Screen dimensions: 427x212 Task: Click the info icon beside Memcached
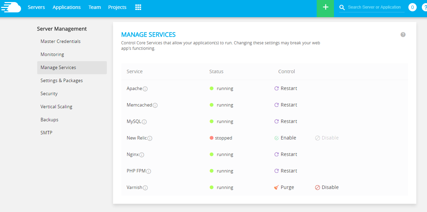tap(155, 105)
